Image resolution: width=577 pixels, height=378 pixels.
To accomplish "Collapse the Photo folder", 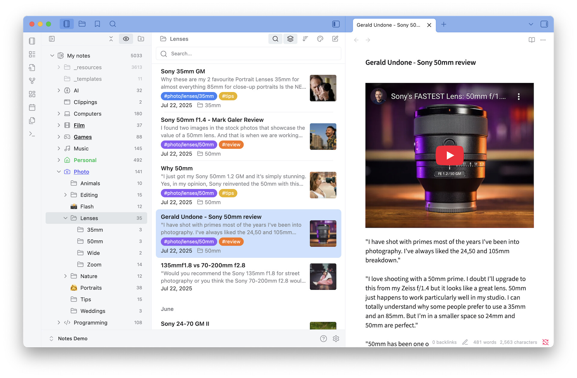I will pyautogui.click(x=59, y=172).
